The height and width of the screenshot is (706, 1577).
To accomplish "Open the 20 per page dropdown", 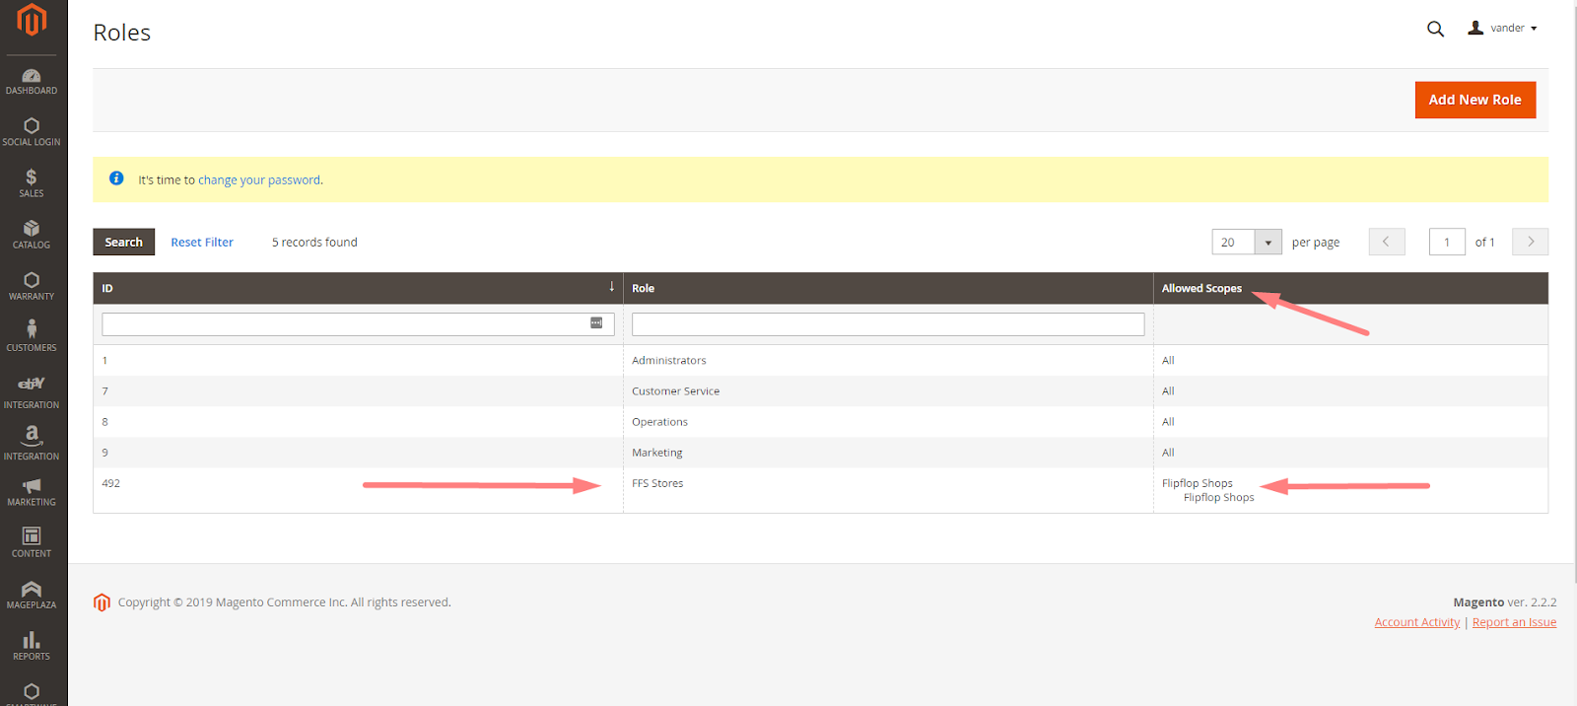I will tap(1247, 242).
